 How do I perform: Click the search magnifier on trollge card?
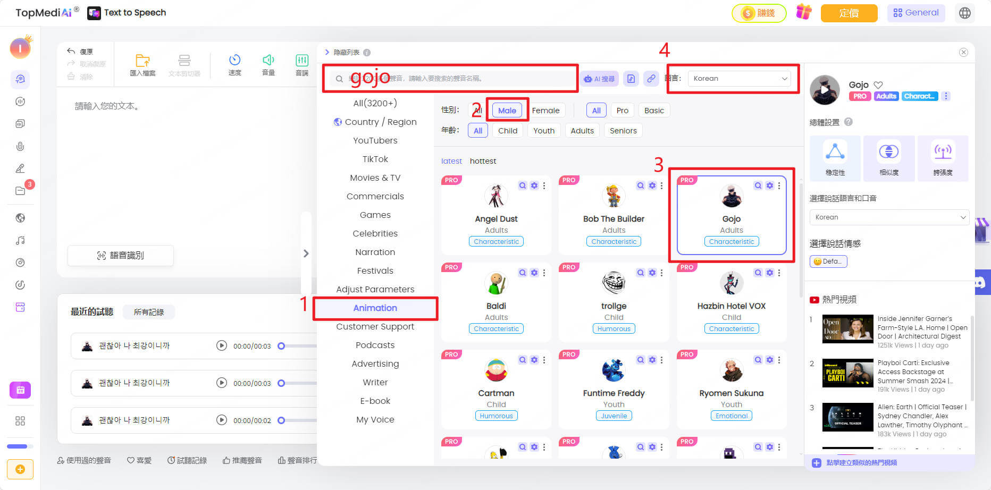coord(641,273)
